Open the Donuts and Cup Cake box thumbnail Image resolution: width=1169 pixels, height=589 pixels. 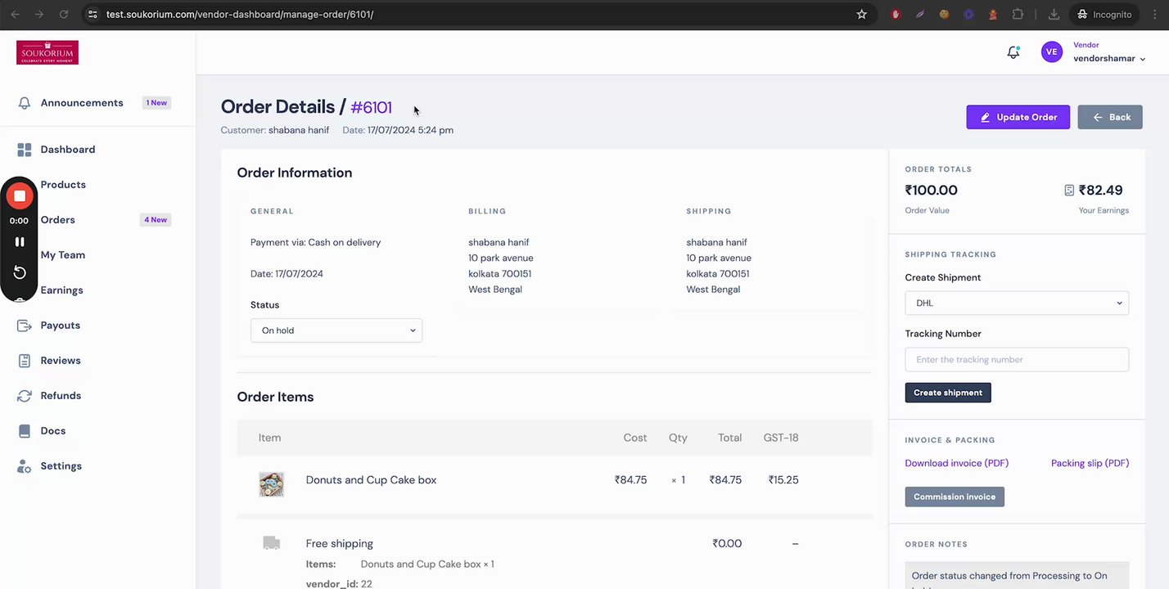[x=271, y=483]
